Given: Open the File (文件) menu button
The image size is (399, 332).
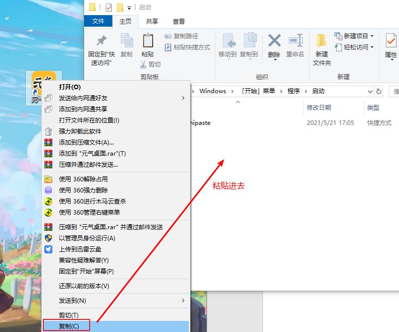Looking at the screenshot, I should pos(98,21).
